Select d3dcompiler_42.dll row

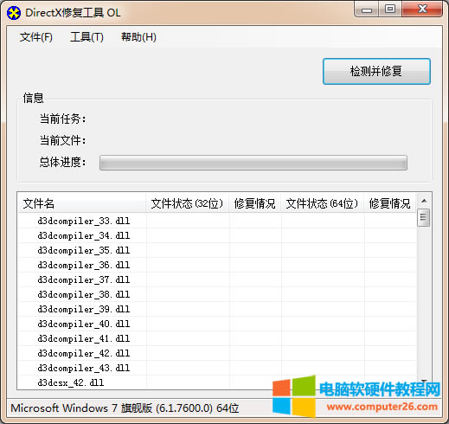click(217, 353)
